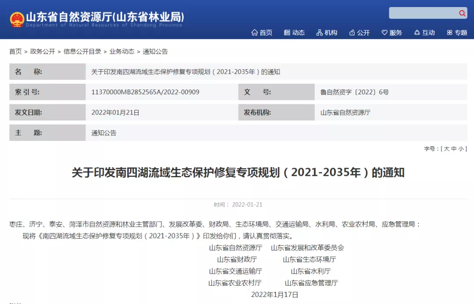
Task: Select the document number 鲁自然资字〔2022〕6号
Action: pos(355,92)
